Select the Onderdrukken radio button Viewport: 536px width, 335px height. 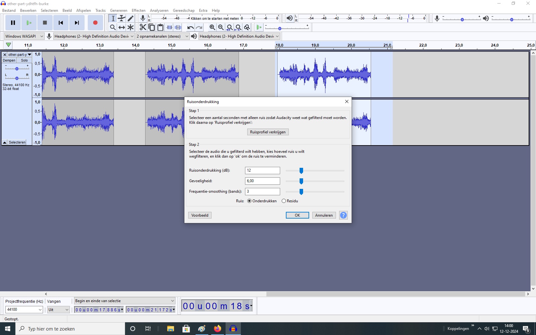pos(249,201)
